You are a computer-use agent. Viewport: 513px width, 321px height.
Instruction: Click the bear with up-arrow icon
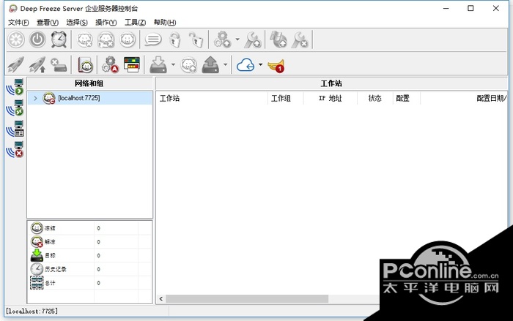pyautogui.click(x=189, y=64)
